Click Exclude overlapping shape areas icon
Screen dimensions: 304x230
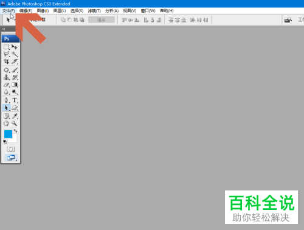pos(82,19)
